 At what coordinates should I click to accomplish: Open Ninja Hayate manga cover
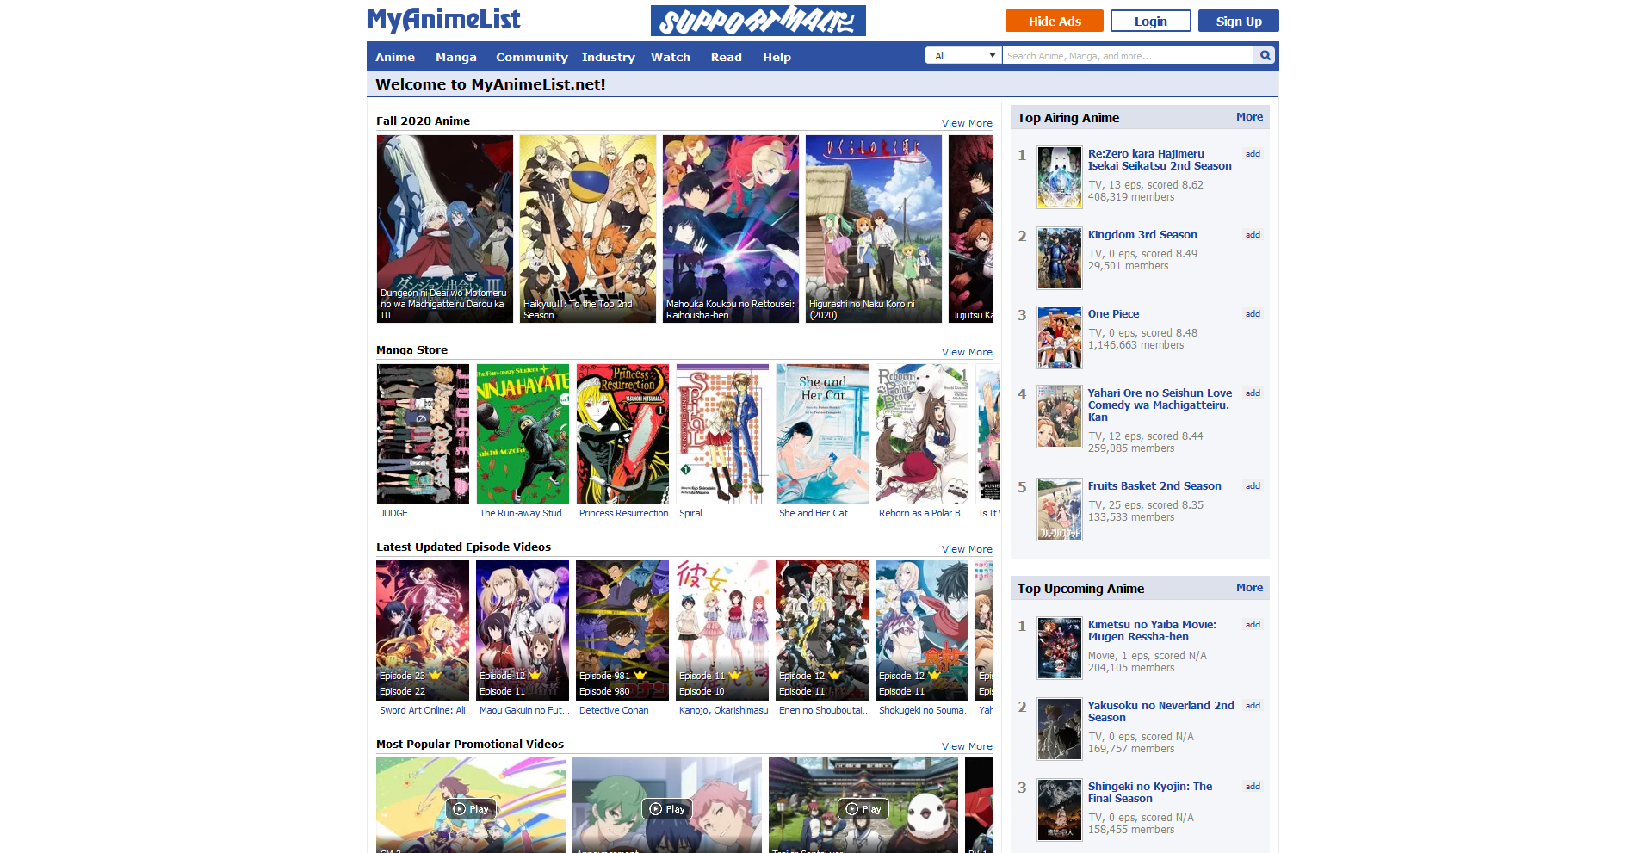[x=523, y=434]
